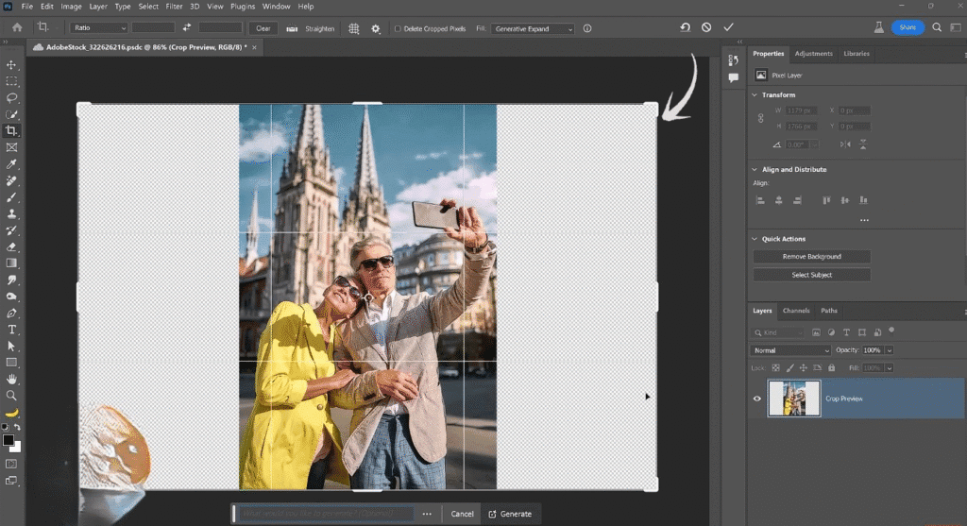Open the Fill Generative Expand dropdown

pos(532,28)
